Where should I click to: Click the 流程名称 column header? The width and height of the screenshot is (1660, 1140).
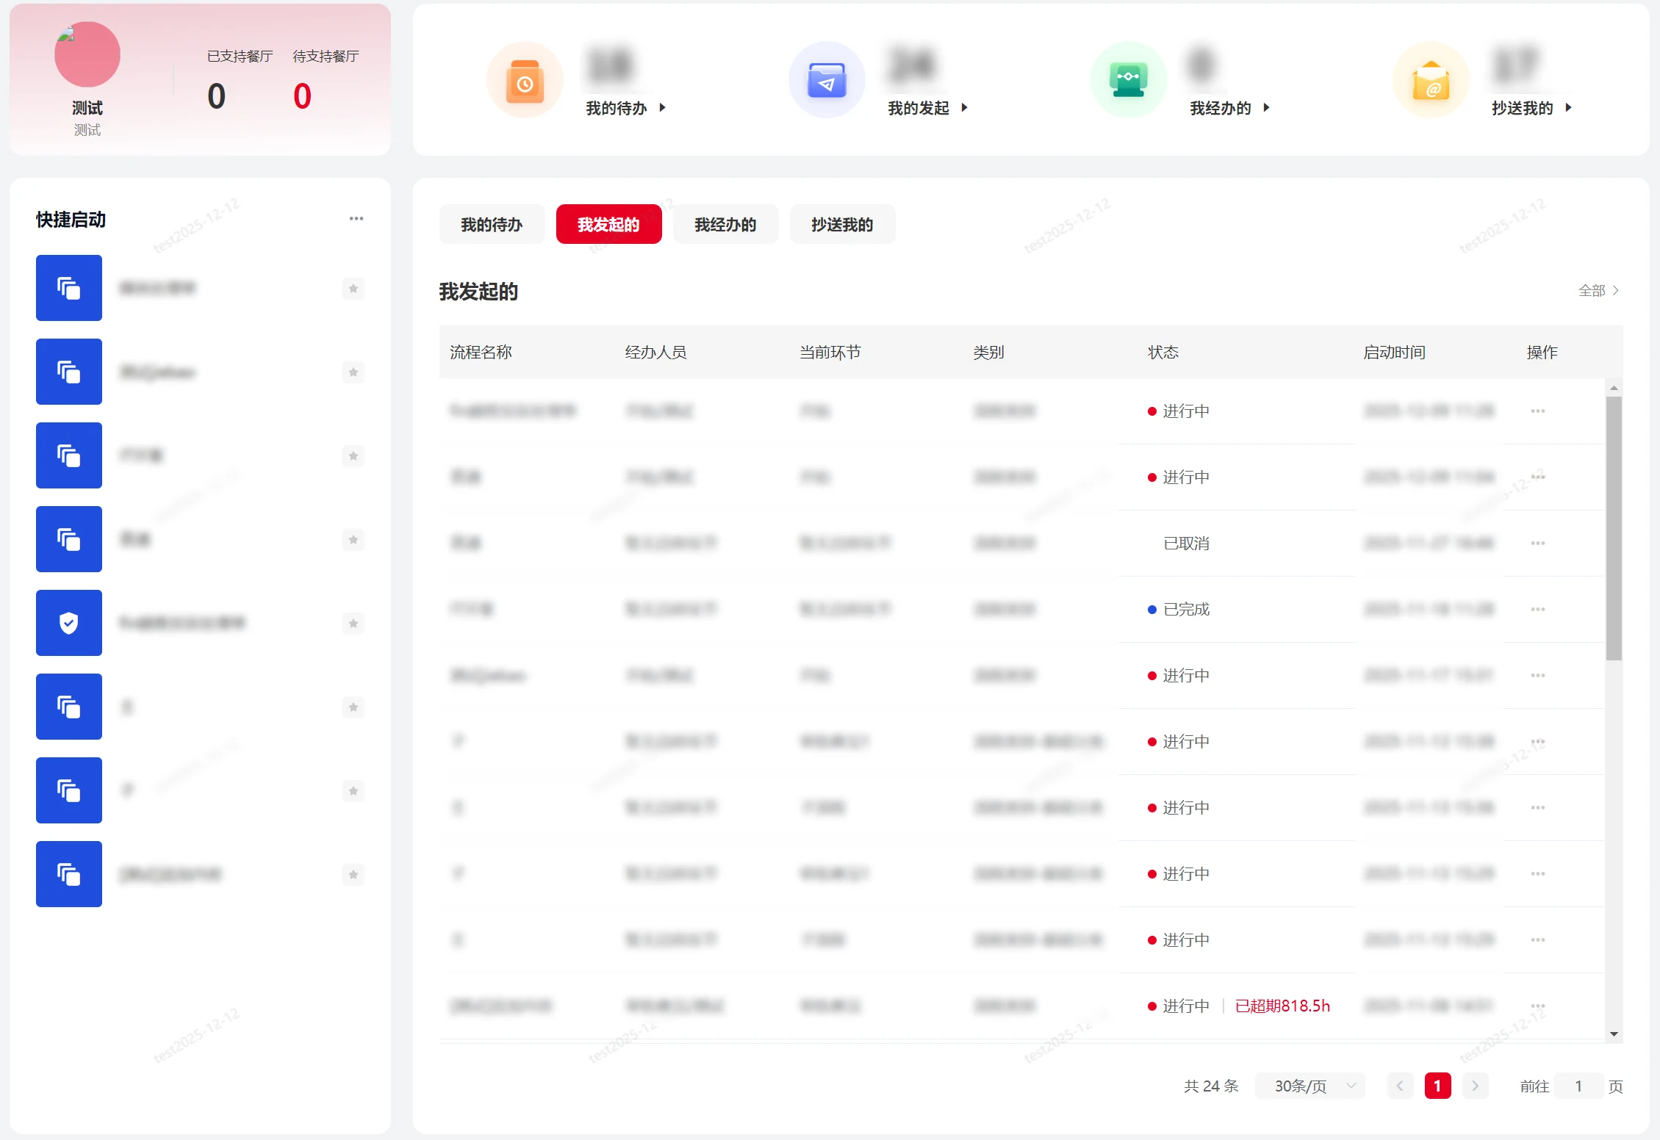[481, 353]
